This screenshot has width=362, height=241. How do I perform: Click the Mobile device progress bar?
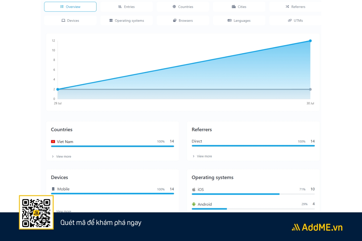coord(112,193)
